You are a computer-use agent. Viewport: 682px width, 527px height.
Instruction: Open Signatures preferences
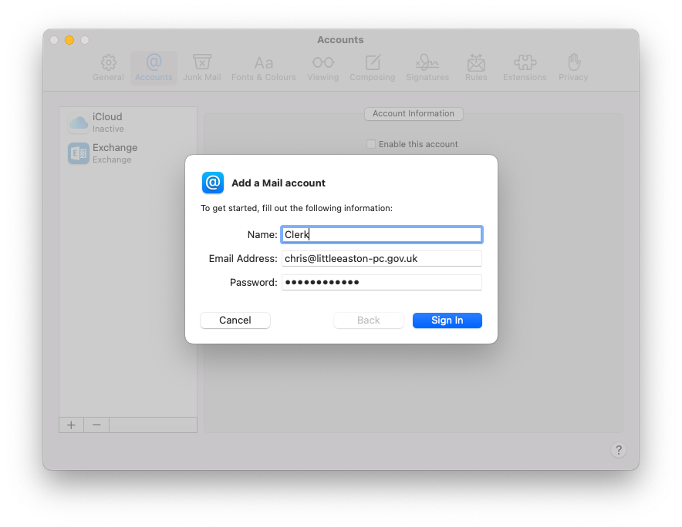pos(427,68)
